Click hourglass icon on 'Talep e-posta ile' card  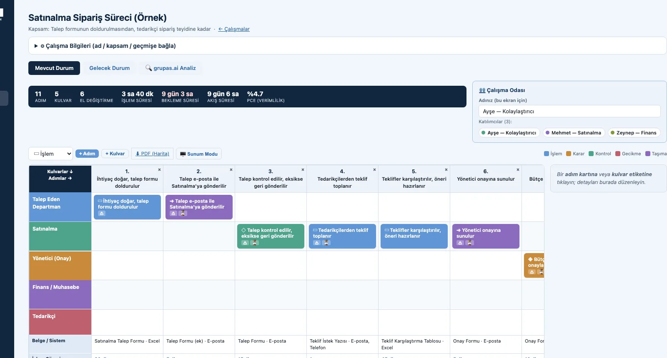(x=183, y=214)
